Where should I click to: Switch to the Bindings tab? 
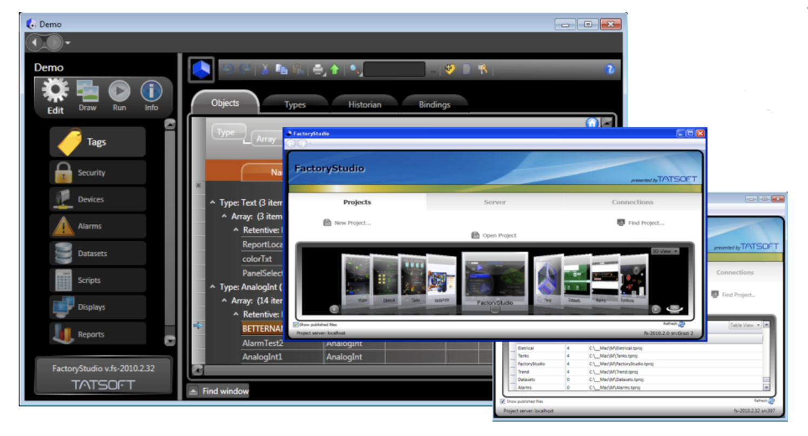[435, 105]
